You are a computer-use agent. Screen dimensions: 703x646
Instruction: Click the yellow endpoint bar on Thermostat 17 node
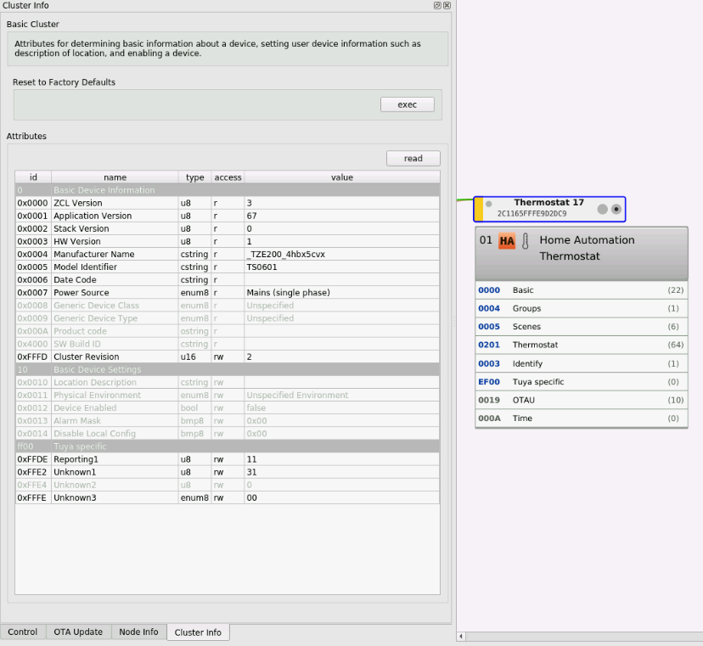(x=481, y=208)
